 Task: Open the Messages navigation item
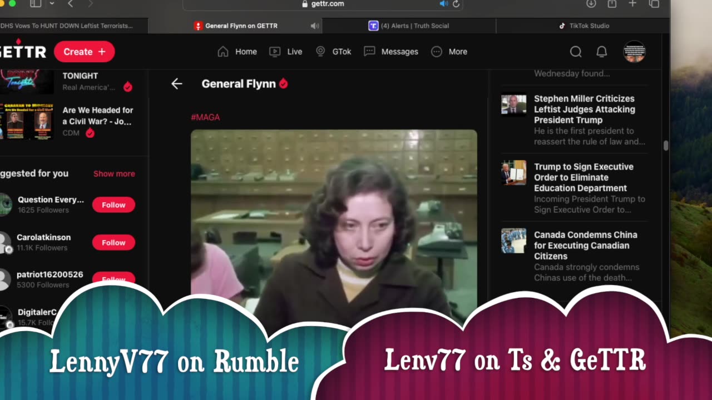[x=391, y=52]
